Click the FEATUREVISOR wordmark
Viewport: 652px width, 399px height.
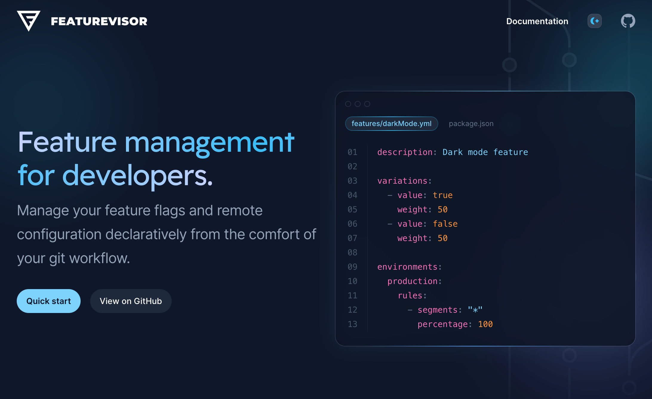tap(99, 21)
